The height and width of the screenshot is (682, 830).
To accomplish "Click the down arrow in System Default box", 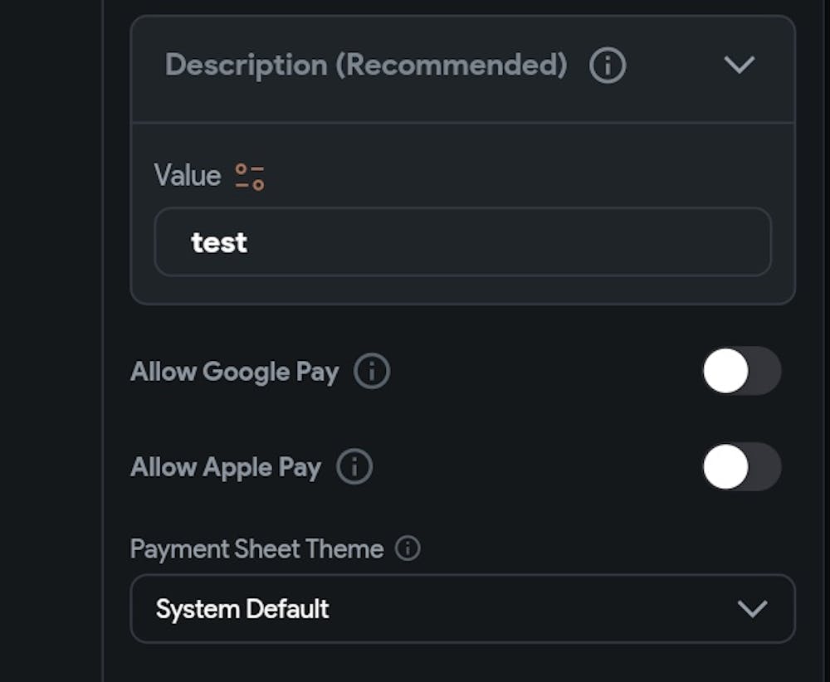I will [752, 609].
